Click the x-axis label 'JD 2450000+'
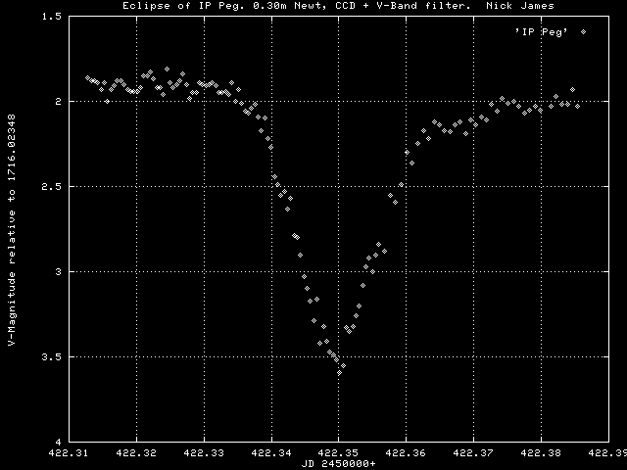Viewport: 627px width, 470px height. (338, 464)
